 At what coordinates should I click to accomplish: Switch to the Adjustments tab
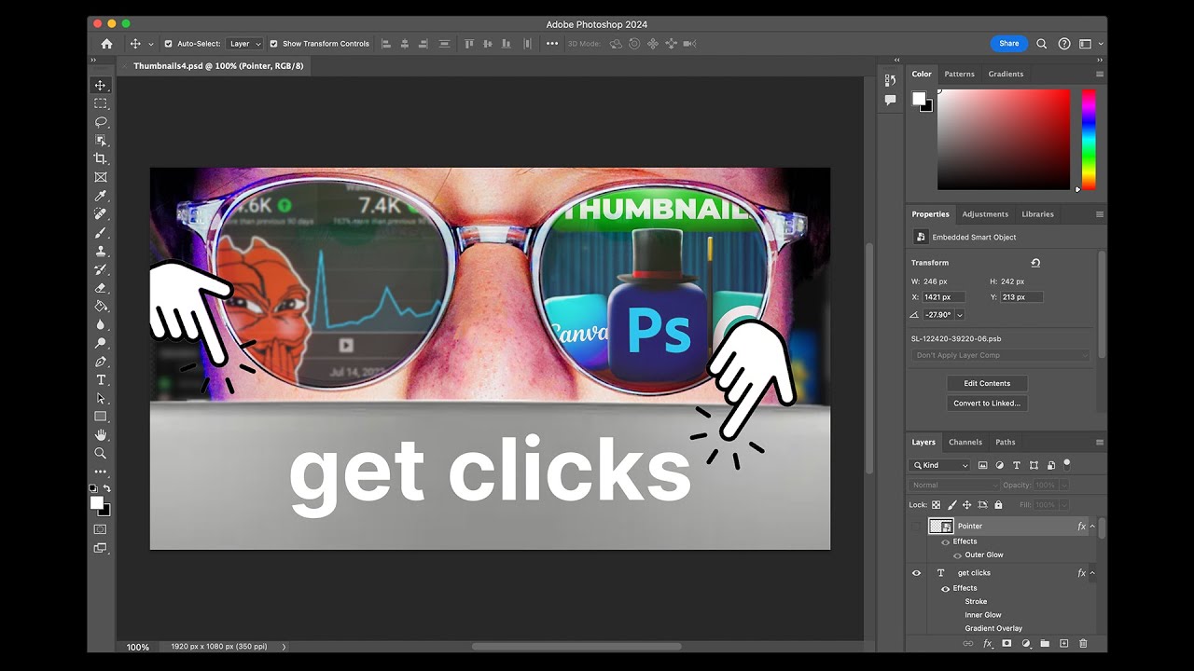click(985, 214)
